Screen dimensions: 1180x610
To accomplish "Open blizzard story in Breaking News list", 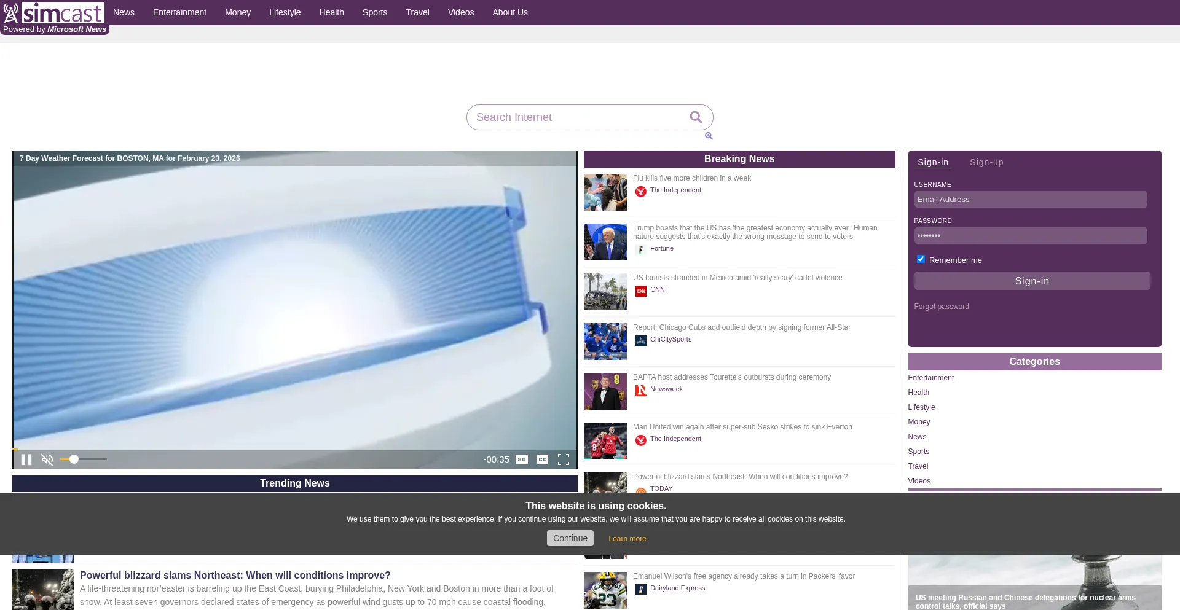I will pos(740,477).
